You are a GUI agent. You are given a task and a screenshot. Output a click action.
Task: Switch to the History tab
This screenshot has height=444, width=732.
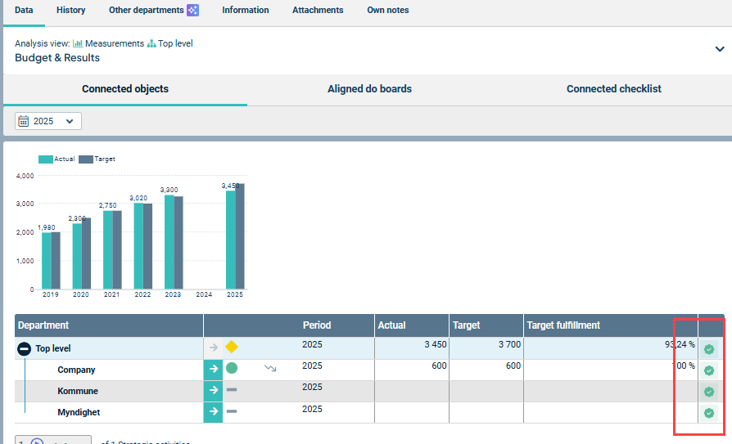click(70, 11)
